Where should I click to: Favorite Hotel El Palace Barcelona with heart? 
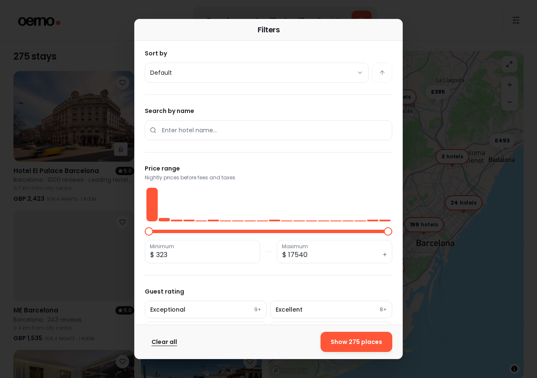[123, 83]
